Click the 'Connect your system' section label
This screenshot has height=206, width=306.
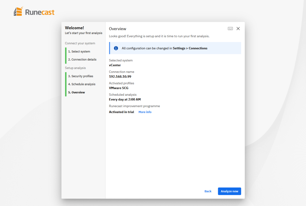[80, 43]
